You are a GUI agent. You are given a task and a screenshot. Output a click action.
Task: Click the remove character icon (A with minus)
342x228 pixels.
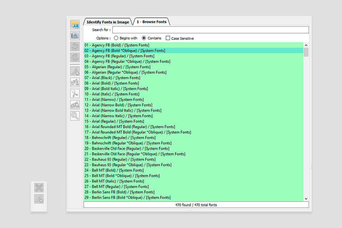click(x=39, y=199)
